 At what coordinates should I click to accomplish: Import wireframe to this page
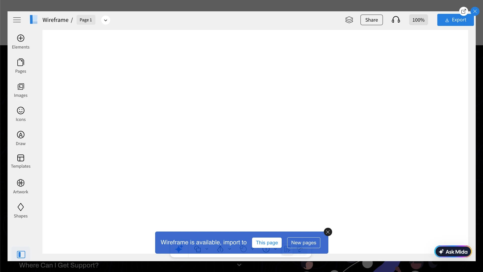pyautogui.click(x=267, y=242)
